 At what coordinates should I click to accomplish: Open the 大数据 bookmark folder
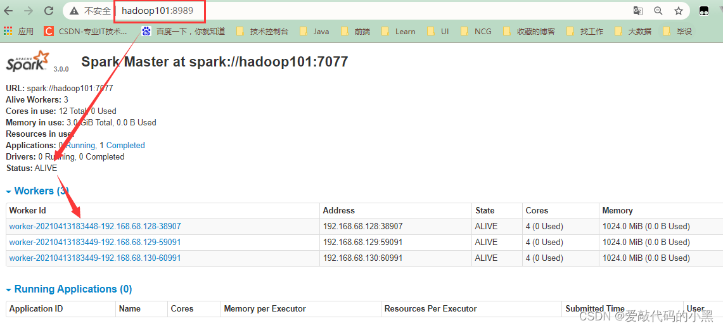(634, 31)
